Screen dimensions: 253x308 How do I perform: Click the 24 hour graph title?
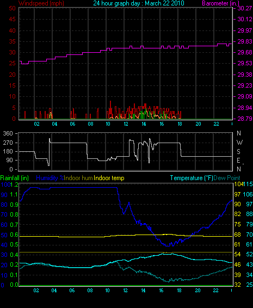coord(139,3)
